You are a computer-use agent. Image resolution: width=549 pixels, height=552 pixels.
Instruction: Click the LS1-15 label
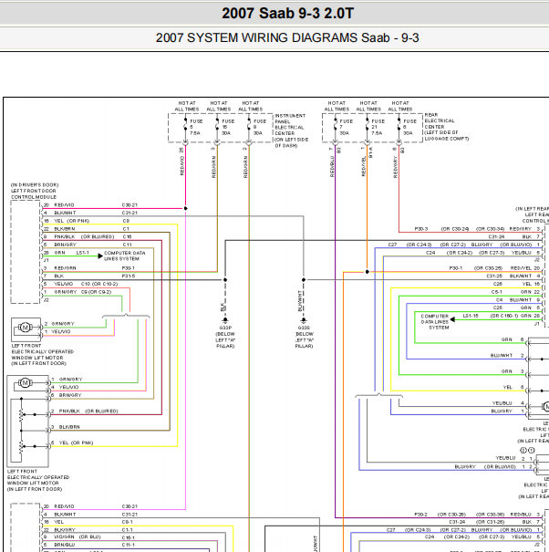[471, 316]
